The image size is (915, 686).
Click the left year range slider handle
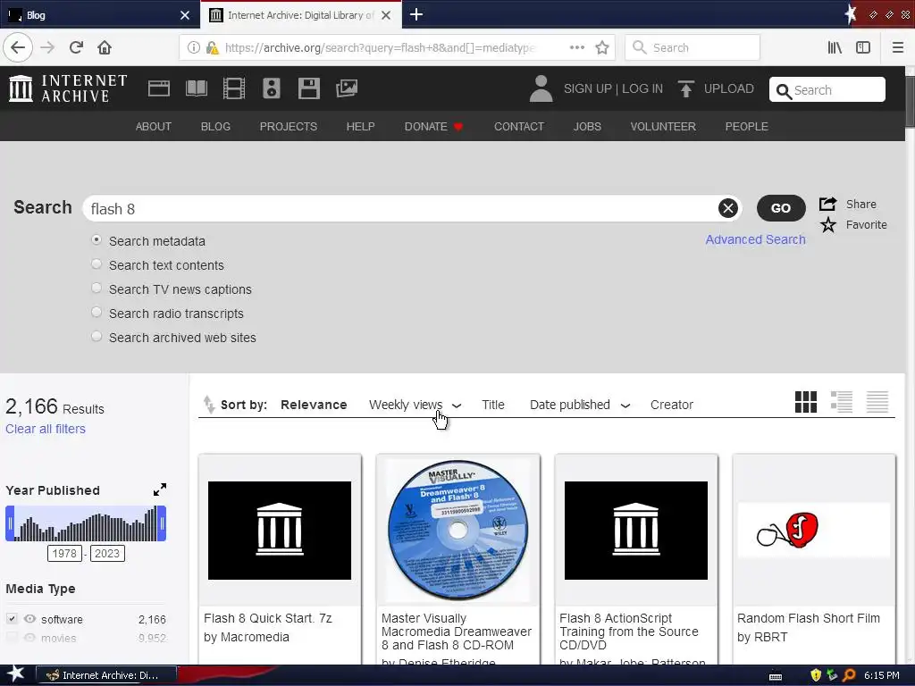(x=9, y=523)
